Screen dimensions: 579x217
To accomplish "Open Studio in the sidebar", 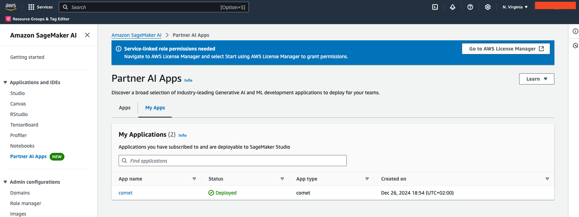I will click(x=17, y=93).
